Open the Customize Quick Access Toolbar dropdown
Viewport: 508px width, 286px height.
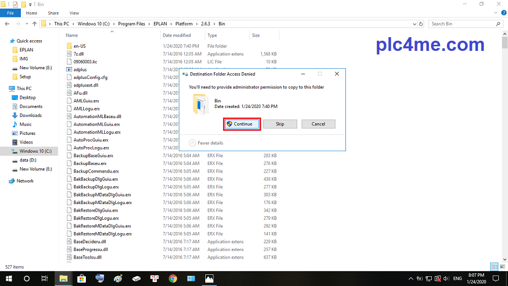point(30,4)
